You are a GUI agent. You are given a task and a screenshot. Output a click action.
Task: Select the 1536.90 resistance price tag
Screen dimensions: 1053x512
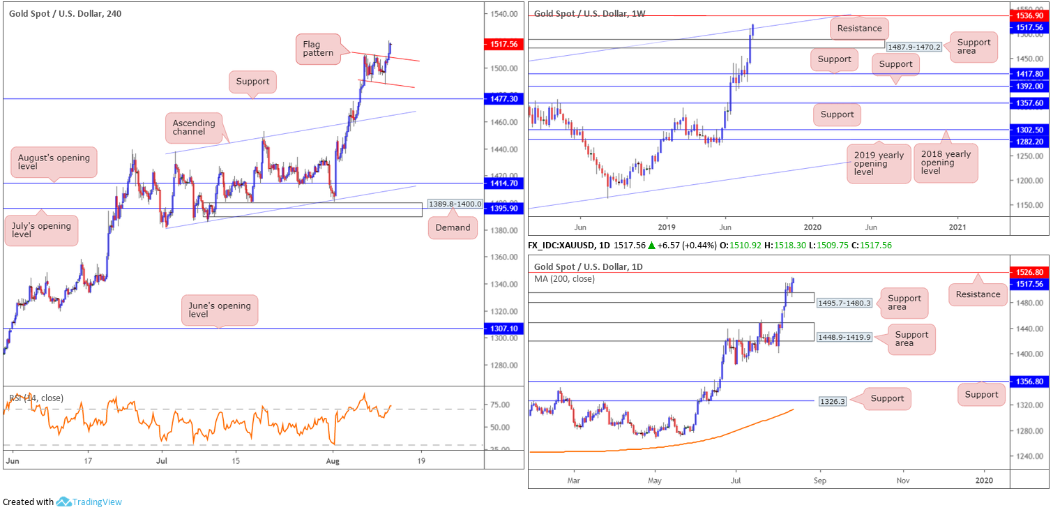[x=1029, y=15]
